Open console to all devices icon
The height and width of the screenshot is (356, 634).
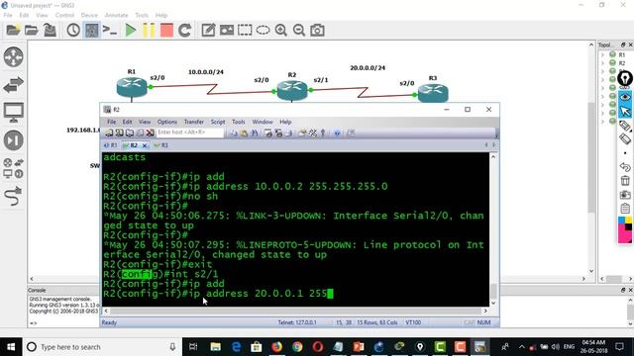point(110,31)
